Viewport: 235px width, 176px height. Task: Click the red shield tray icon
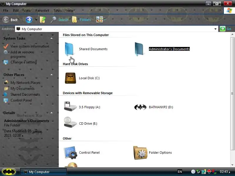209,172
